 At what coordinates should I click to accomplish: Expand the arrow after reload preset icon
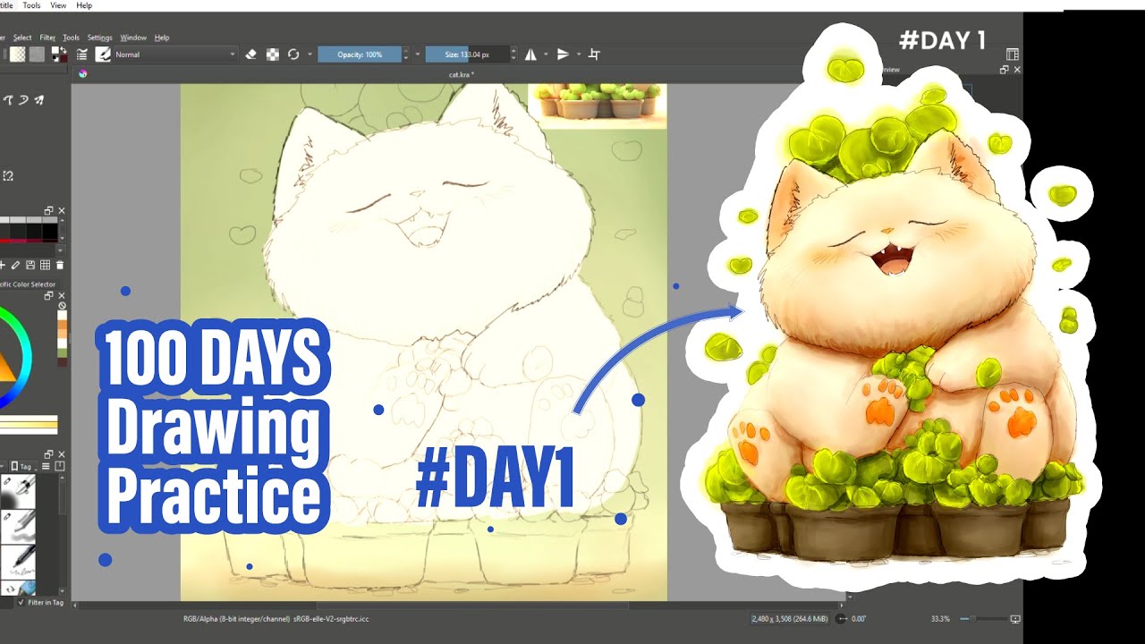point(310,55)
